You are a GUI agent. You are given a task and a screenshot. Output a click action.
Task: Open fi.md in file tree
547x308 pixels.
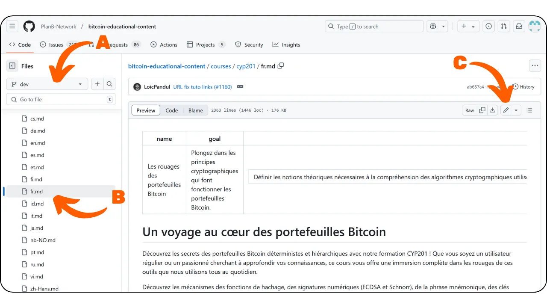click(x=36, y=179)
